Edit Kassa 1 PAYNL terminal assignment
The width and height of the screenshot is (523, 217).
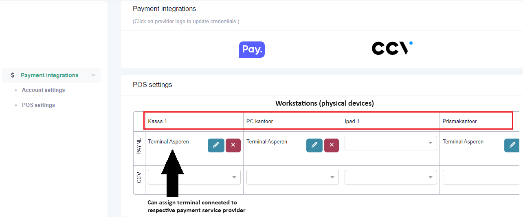[216, 145]
